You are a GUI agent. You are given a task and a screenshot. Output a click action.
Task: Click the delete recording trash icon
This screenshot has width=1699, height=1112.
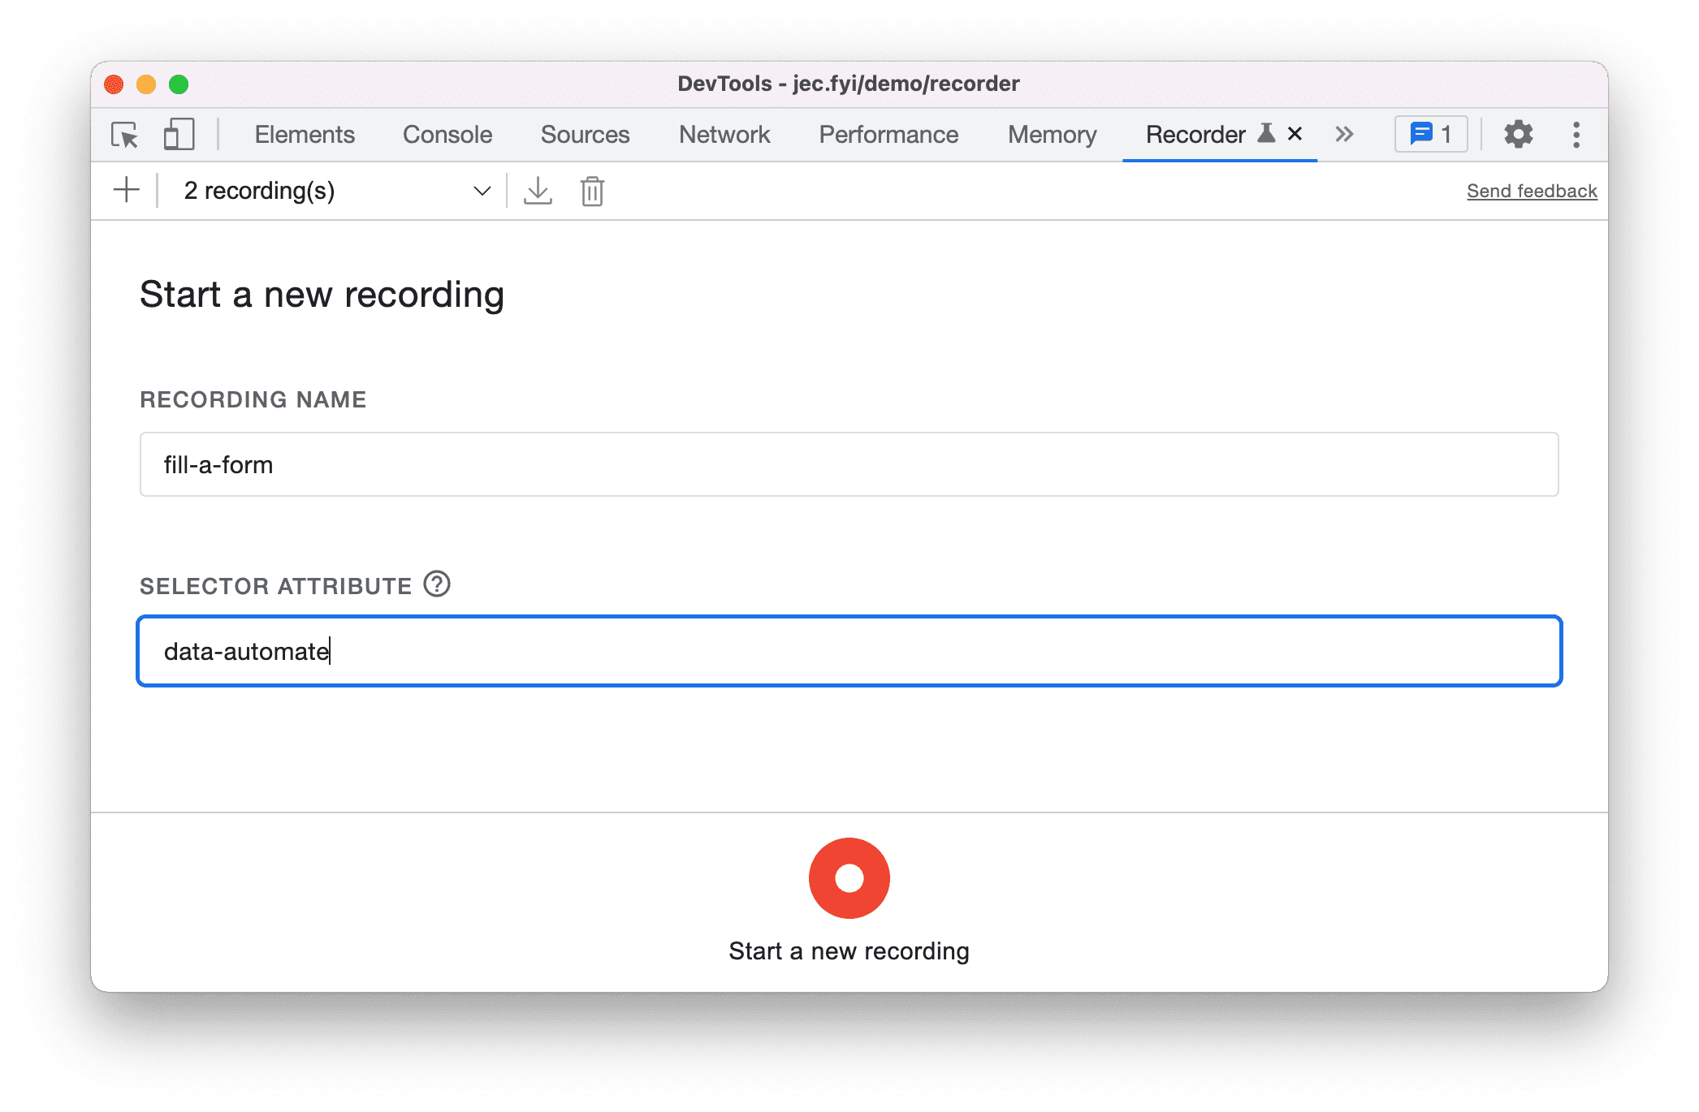tap(592, 190)
